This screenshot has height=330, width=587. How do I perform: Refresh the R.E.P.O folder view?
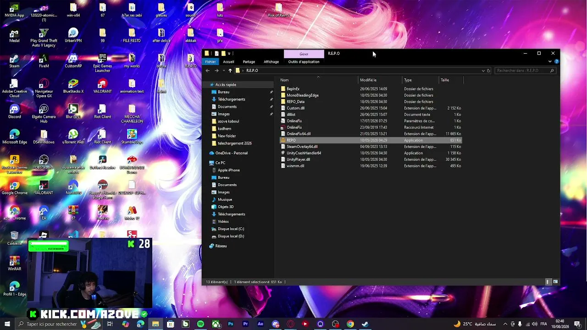(488, 71)
